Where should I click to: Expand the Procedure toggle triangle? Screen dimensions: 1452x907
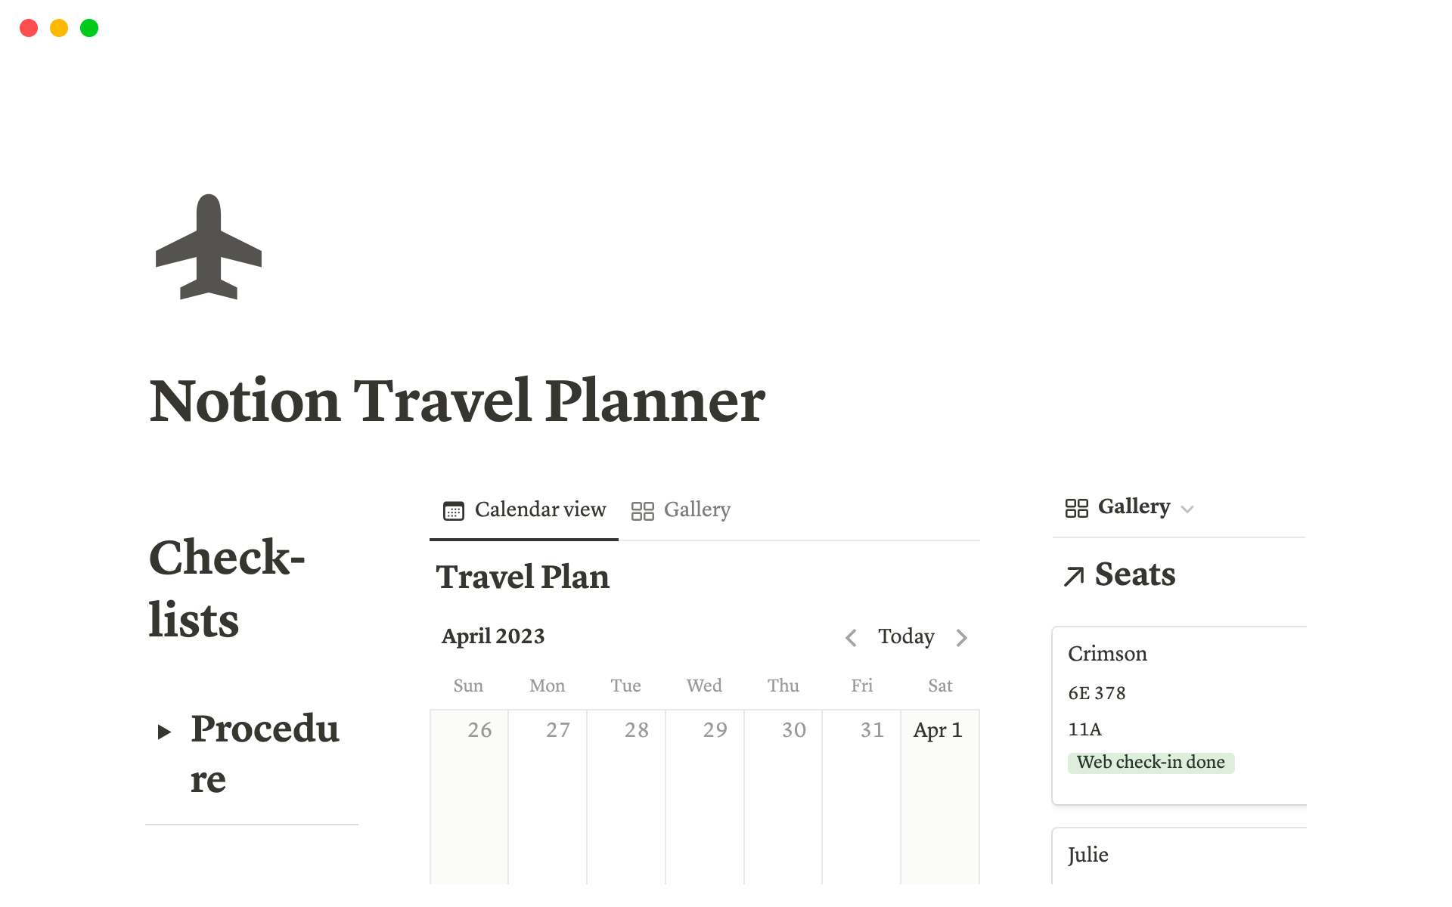click(164, 732)
